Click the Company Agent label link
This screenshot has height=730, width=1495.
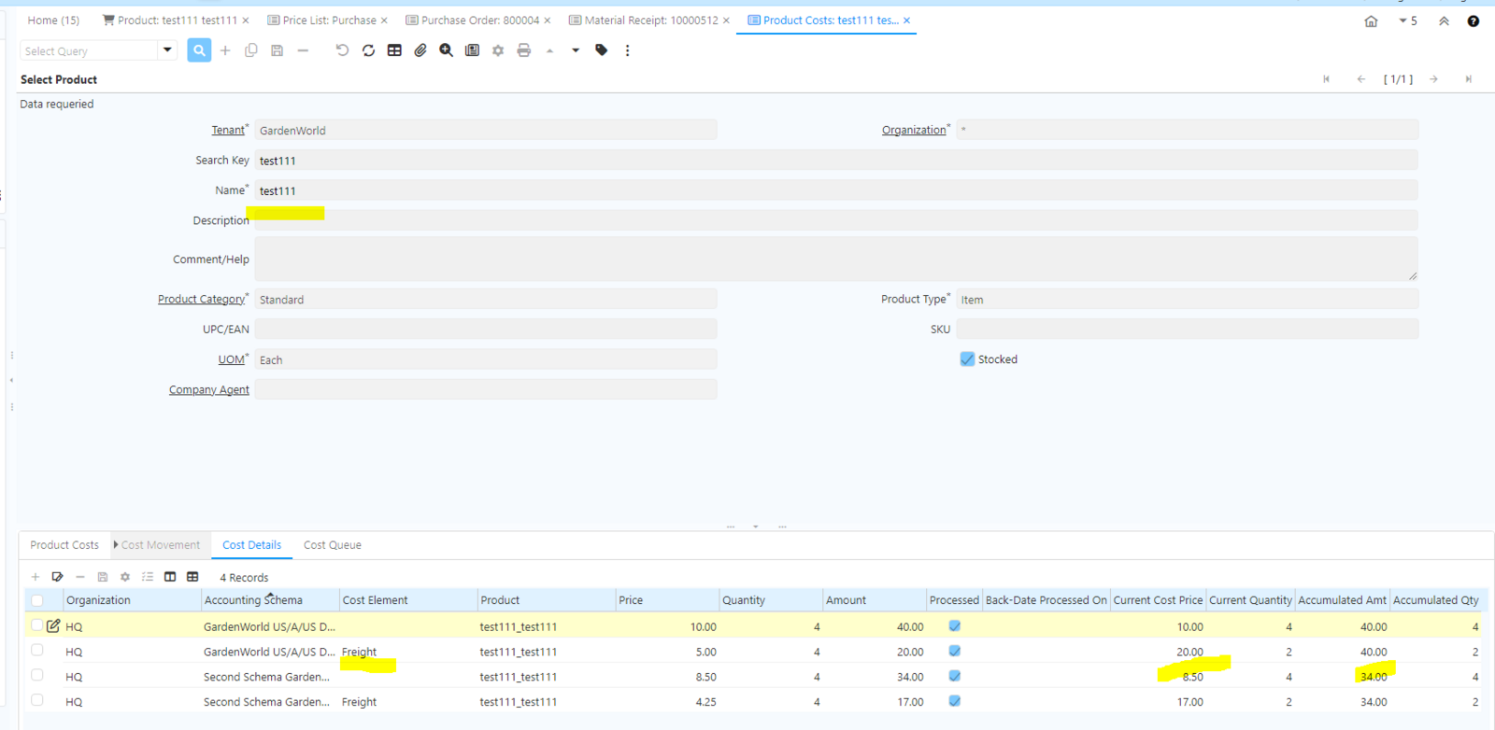[x=208, y=389]
